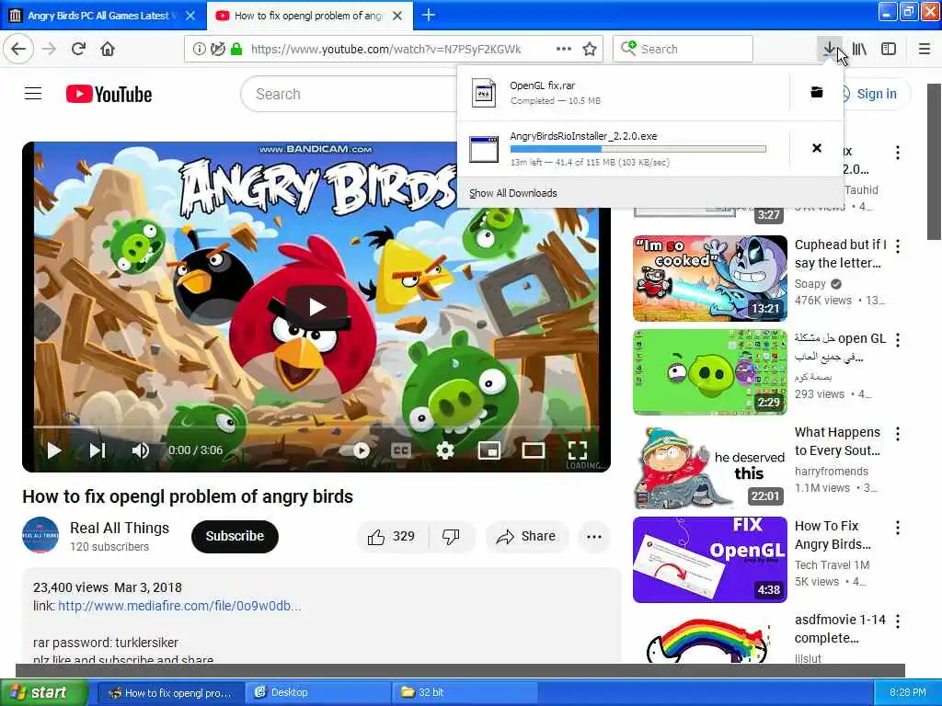
Task: Click the Firefox search box
Action: tap(684, 49)
